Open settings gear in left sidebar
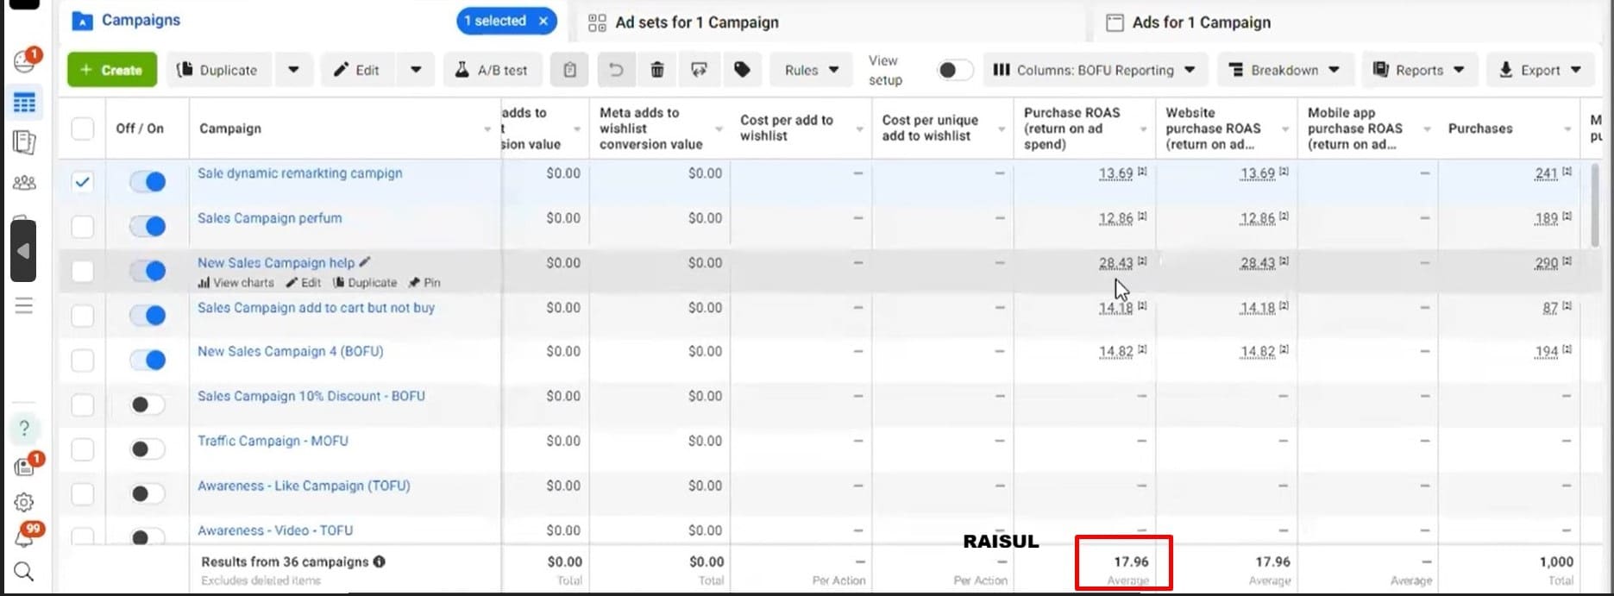This screenshot has width=1614, height=596. [x=24, y=502]
